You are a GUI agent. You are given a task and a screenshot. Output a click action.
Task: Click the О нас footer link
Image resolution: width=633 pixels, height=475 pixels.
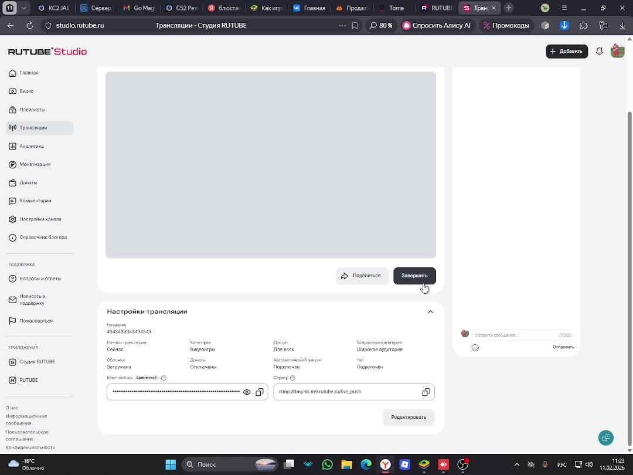pyautogui.click(x=12, y=408)
